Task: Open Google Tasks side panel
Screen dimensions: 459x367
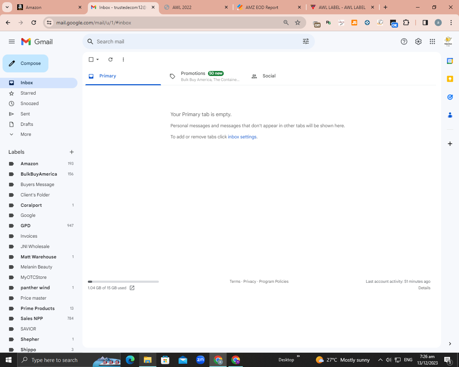Action: (450, 97)
